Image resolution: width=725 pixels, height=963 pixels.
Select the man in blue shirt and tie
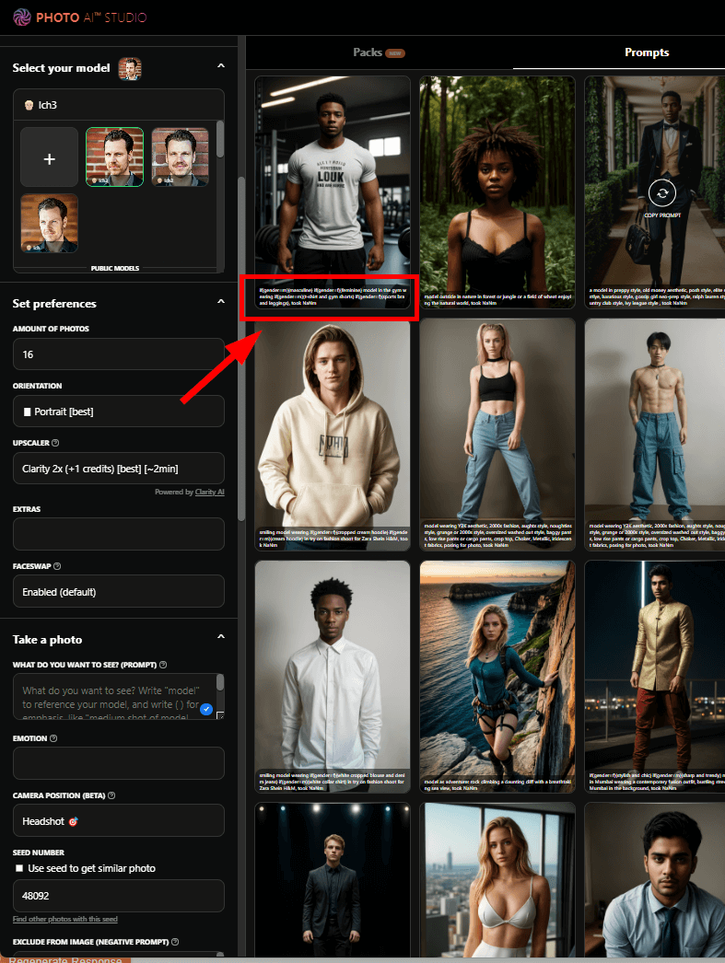655,879
